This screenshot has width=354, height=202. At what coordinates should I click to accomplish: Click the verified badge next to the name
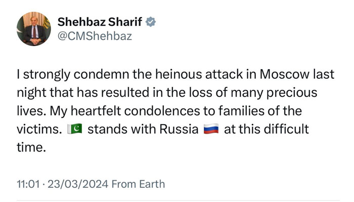[151, 22]
